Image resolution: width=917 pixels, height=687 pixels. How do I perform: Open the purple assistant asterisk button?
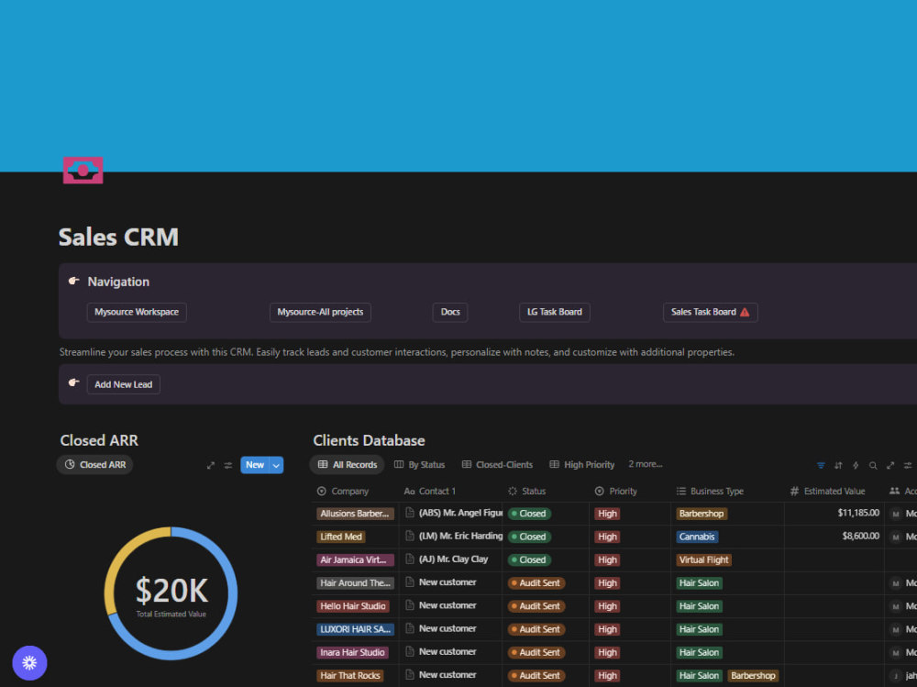tap(30, 662)
